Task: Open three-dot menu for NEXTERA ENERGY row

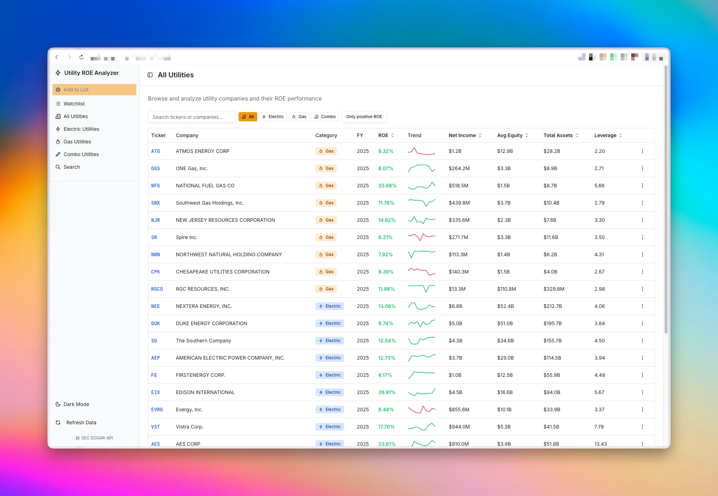Action: point(642,306)
